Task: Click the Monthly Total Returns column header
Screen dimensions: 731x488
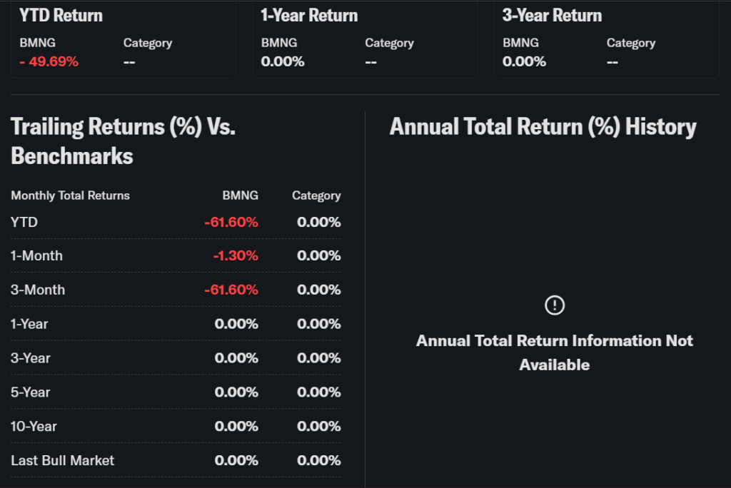Action: point(70,195)
